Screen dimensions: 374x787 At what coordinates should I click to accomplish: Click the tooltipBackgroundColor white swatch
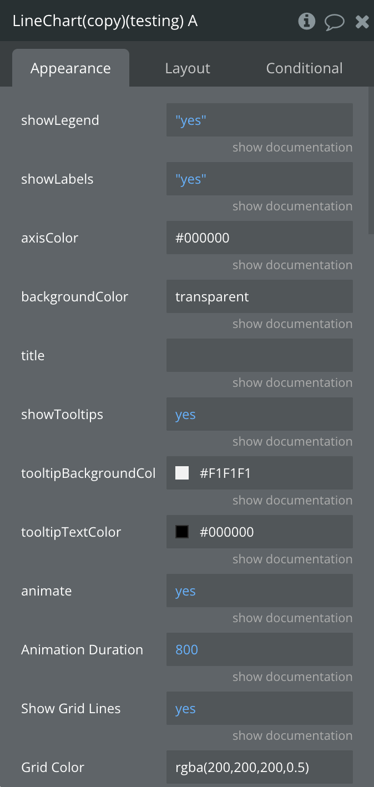click(x=182, y=473)
